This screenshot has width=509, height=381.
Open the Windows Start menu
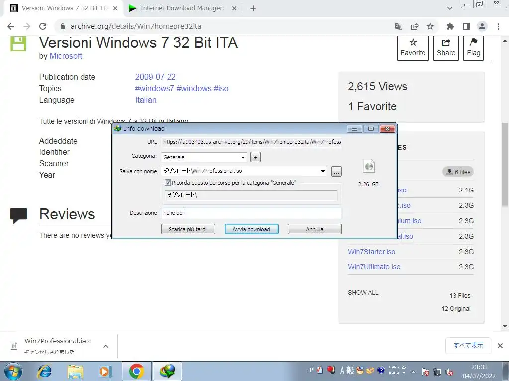pos(13,371)
